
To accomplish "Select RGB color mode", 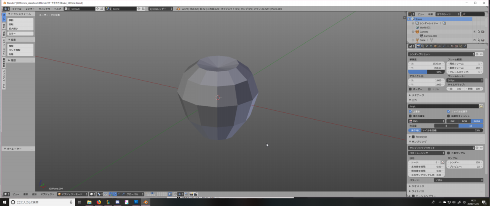I will click(x=464, y=121).
